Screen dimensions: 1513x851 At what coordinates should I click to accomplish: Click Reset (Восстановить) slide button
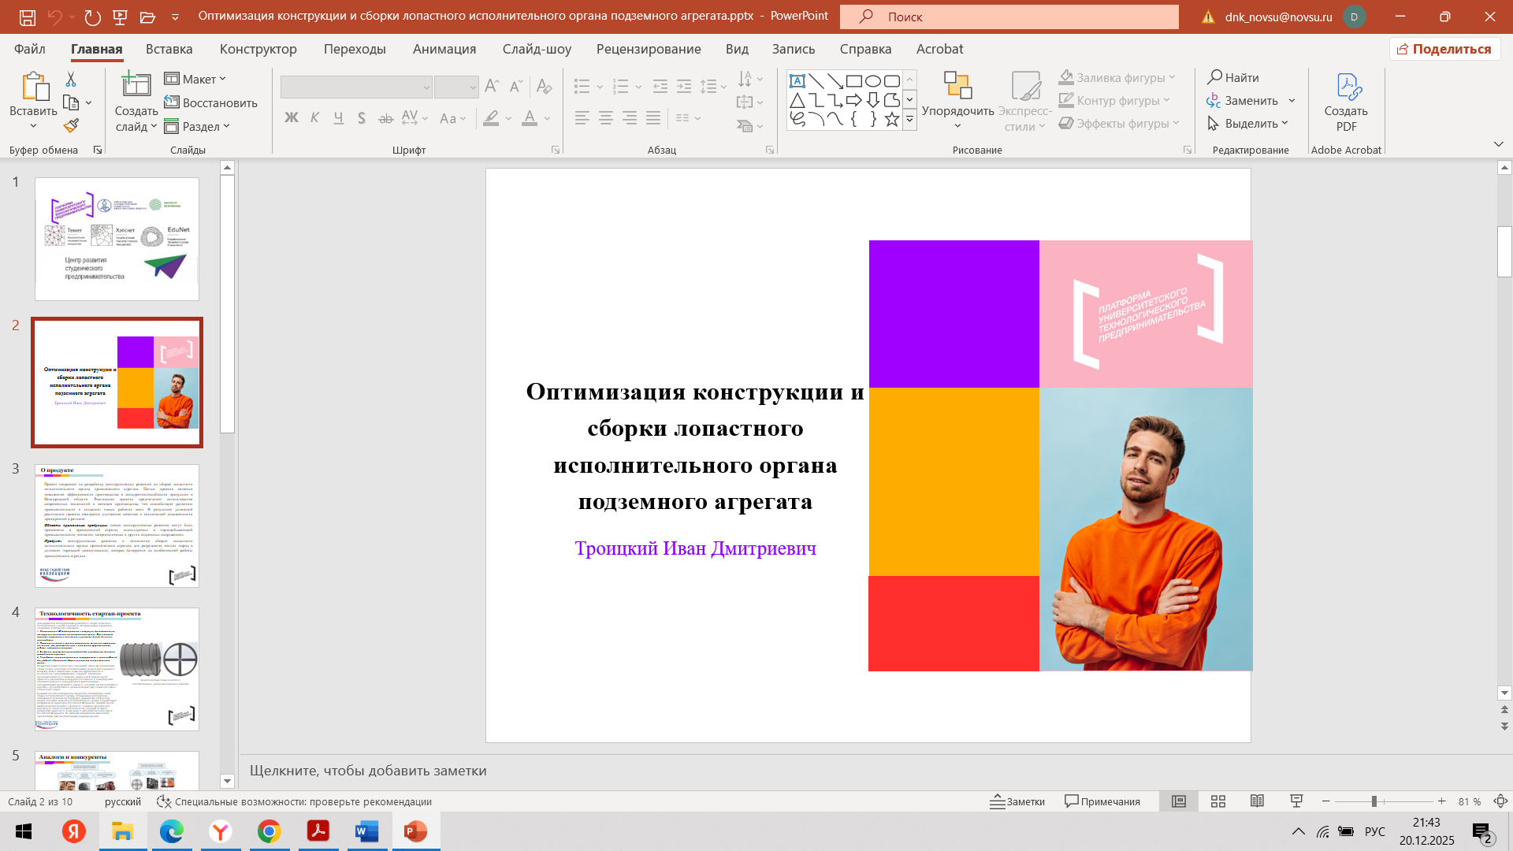click(211, 102)
